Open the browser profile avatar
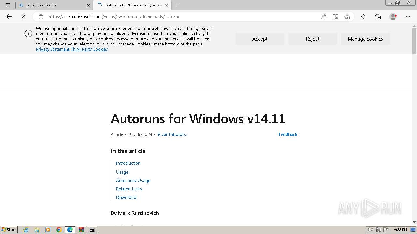Image resolution: width=417 pixels, height=234 pixels. [x=393, y=17]
